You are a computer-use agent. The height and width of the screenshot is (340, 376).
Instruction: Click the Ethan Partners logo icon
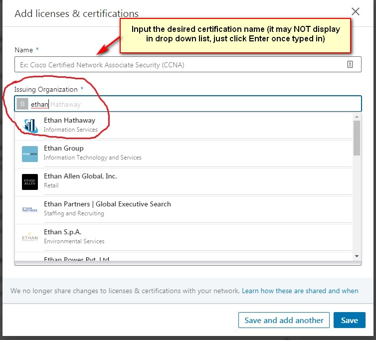click(30, 210)
